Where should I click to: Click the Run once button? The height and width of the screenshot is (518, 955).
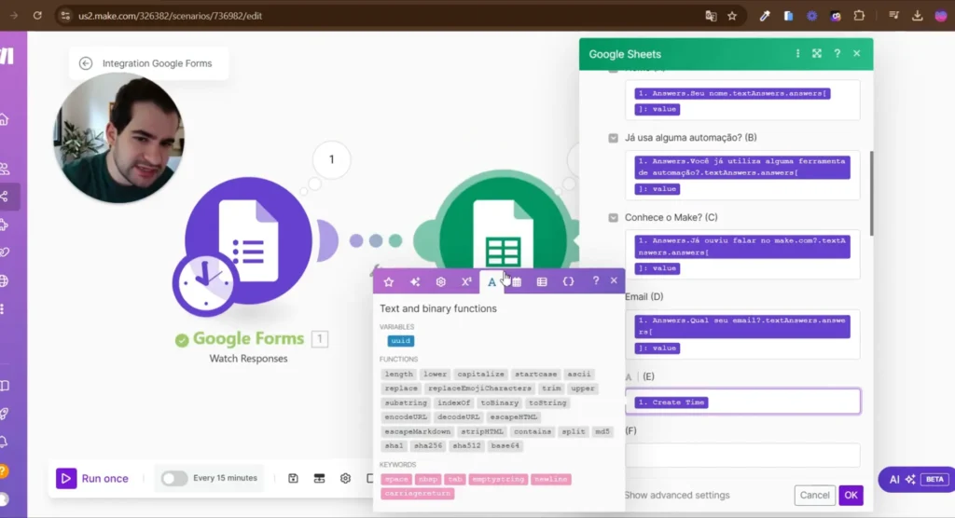pyautogui.click(x=92, y=479)
